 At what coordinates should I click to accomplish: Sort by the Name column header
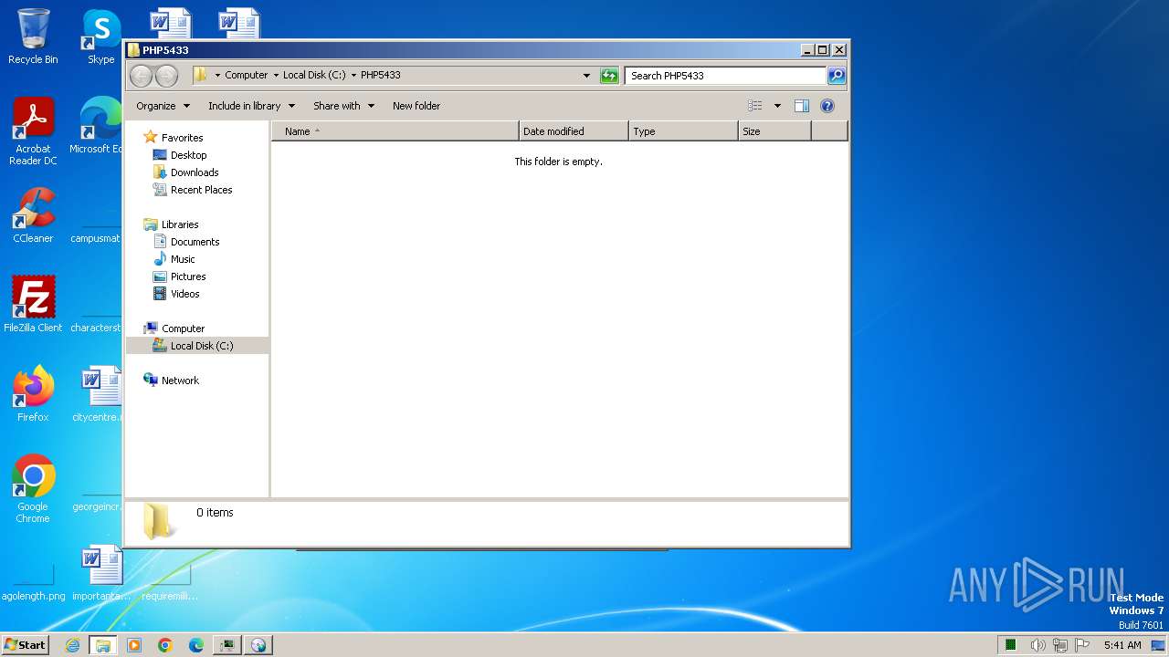395,131
